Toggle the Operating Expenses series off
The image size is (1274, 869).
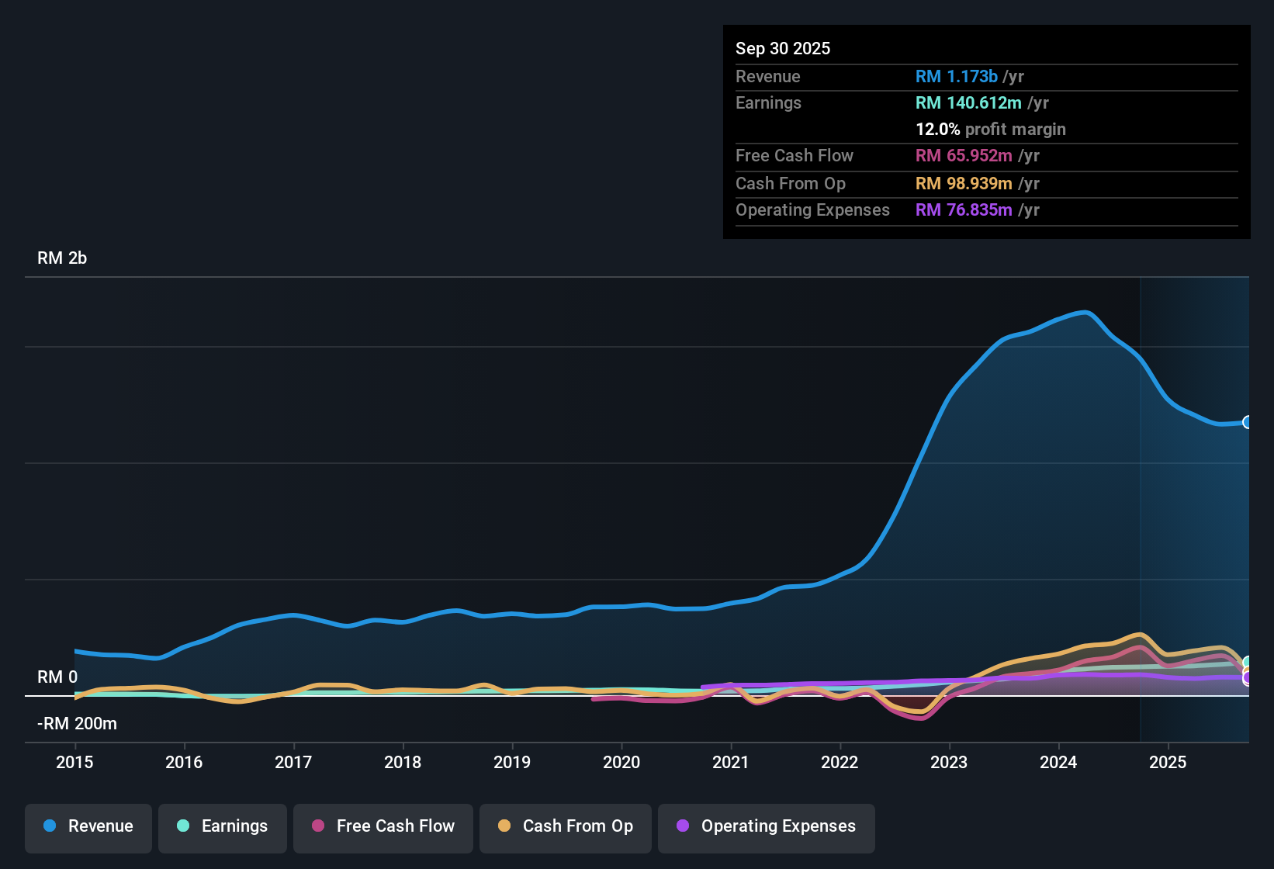pyautogui.click(x=766, y=828)
